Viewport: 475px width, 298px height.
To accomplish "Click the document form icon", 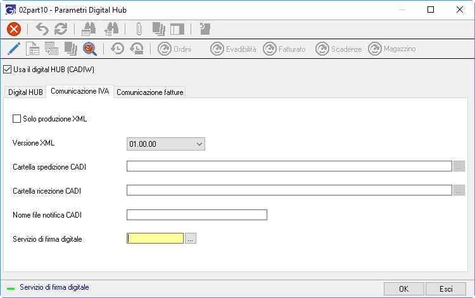I will coord(32,49).
